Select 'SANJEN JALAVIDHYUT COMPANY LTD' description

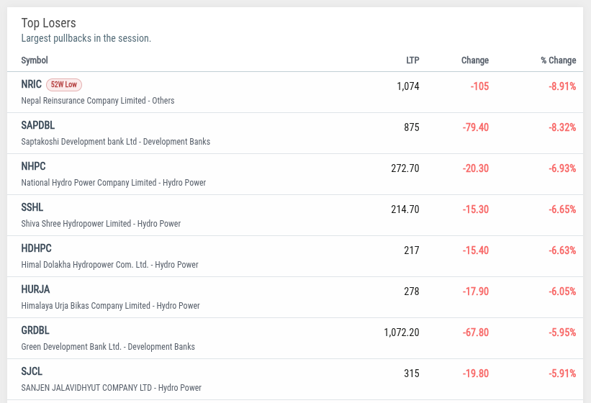click(x=86, y=388)
